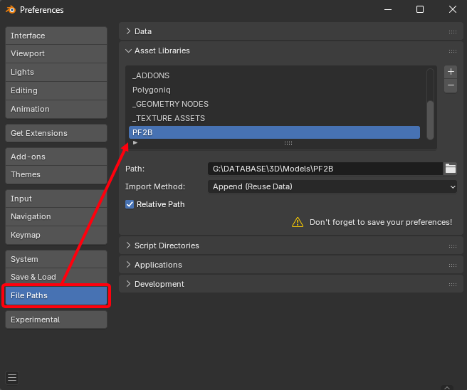Collapse the Asset Libraries section
467x390 pixels.
(x=128, y=51)
